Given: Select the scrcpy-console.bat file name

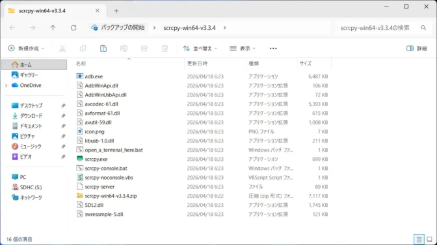Looking at the screenshot, I should tap(106, 168).
